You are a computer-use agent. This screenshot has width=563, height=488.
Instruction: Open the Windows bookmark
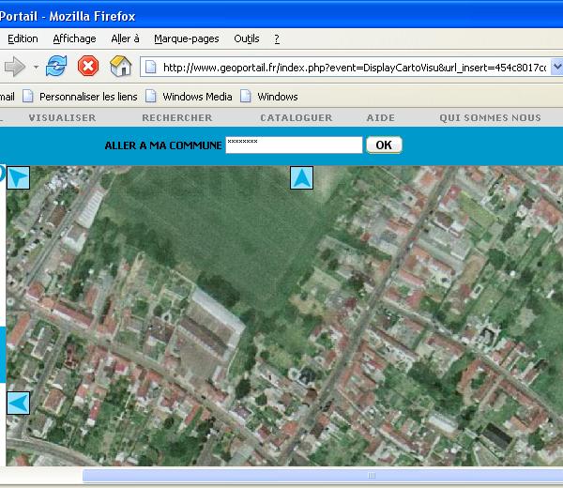278,97
